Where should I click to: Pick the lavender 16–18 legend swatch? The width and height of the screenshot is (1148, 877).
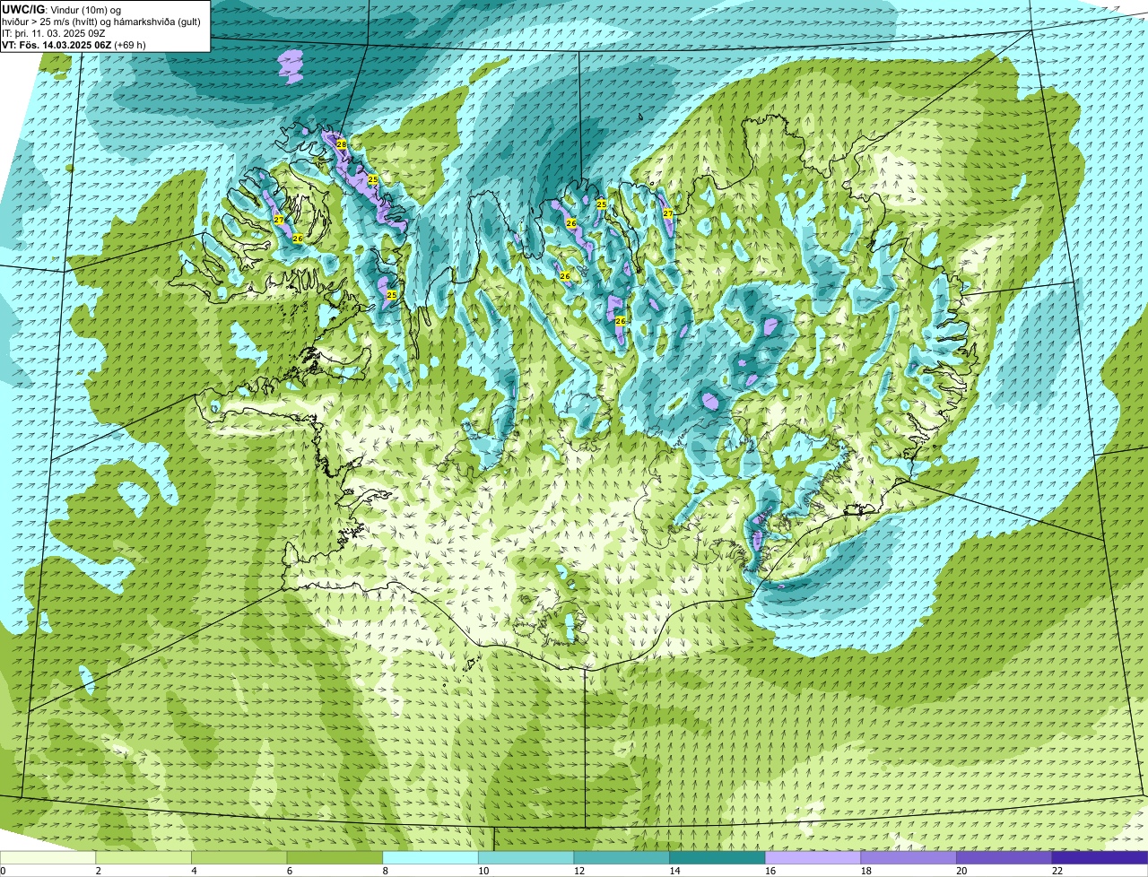pyautogui.click(x=813, y=857)
